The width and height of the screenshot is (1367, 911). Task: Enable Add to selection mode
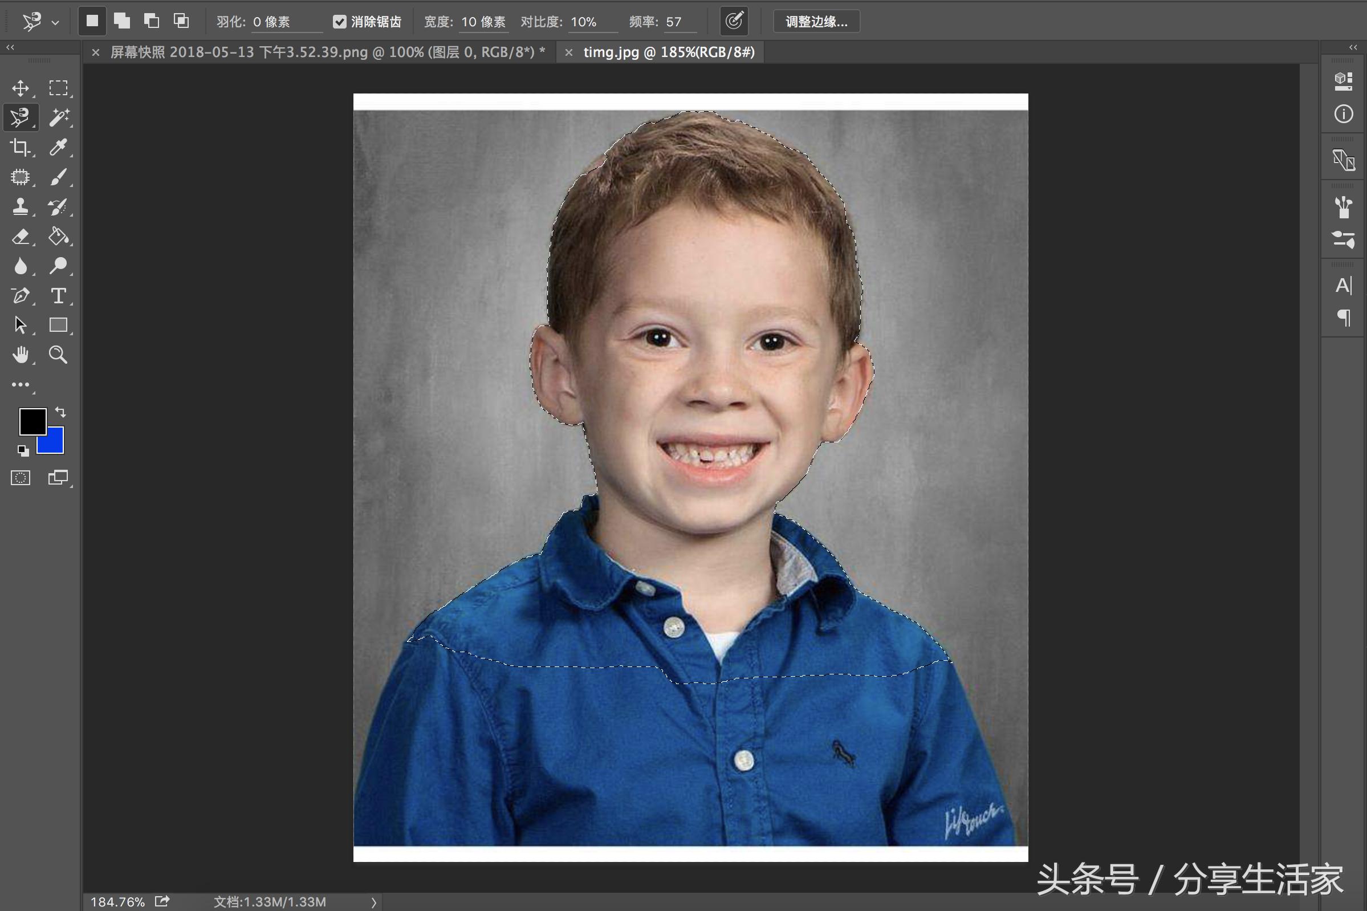(x=122, y=22)
